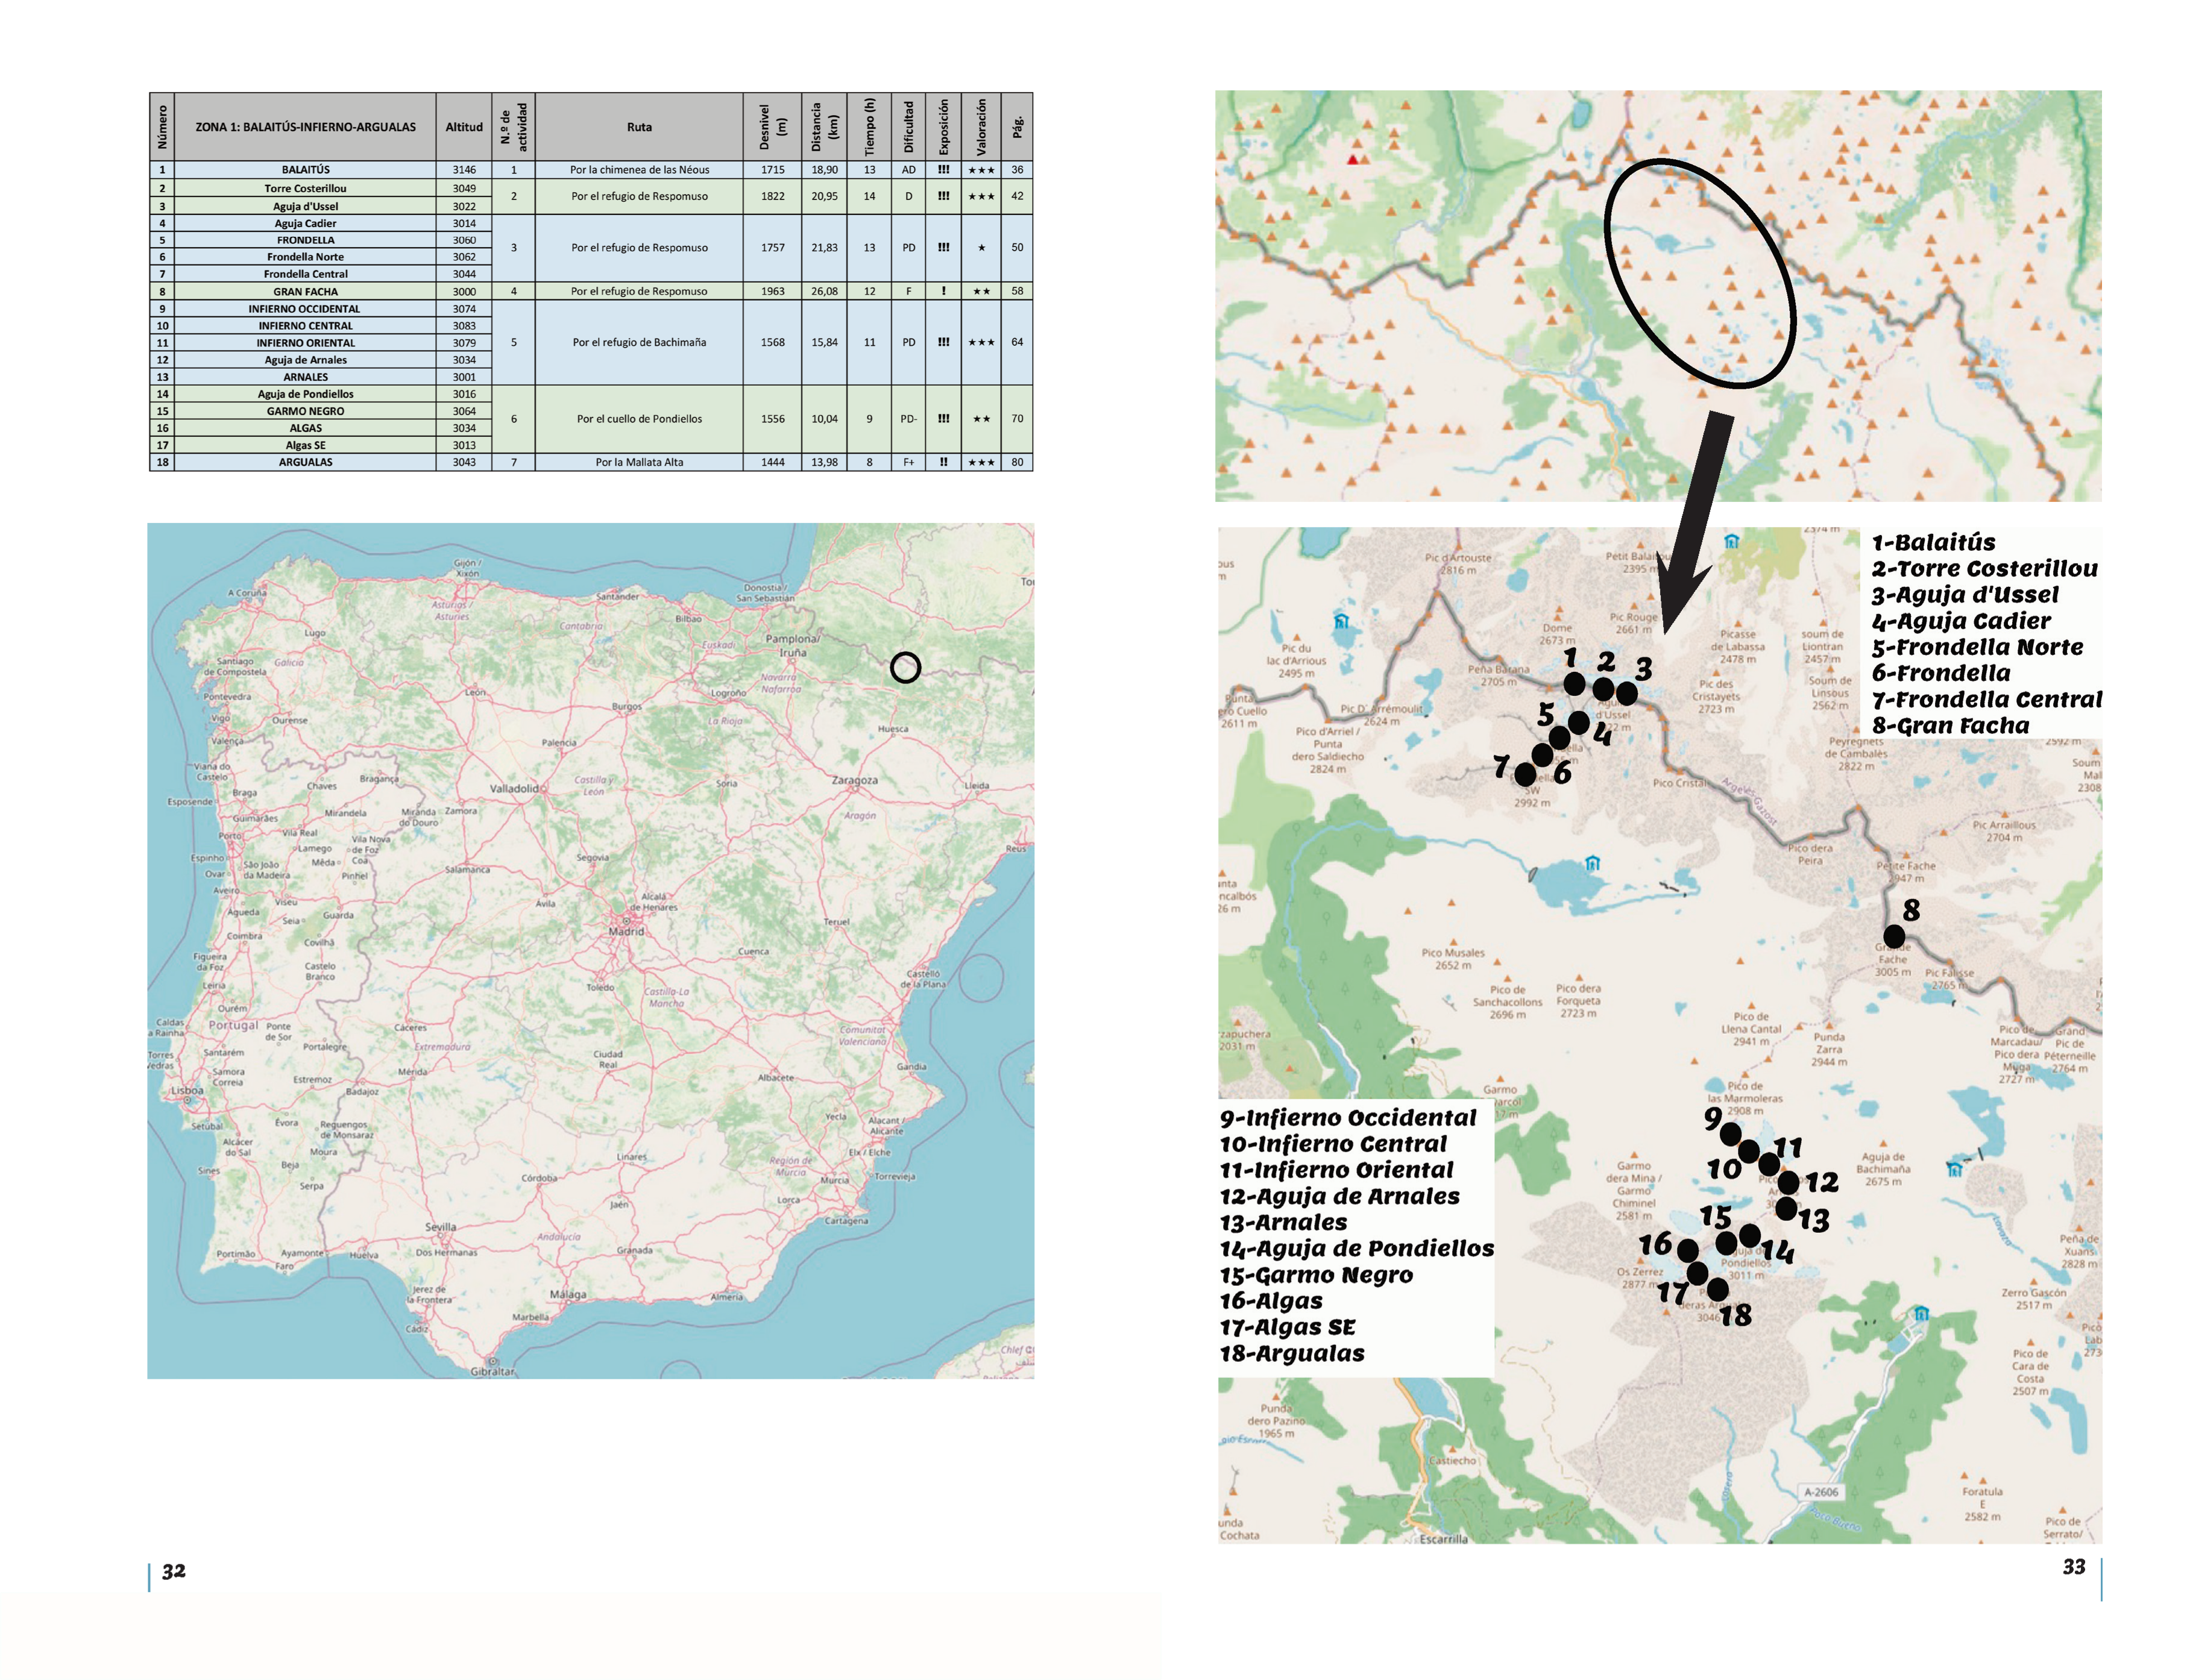Image resolution: width=2193 pixels, height=1680 pixels.
Task: Click marker dot for peak 9, Infierno Occidental
Action: pyautogui.click(x=1730, y=1134)
